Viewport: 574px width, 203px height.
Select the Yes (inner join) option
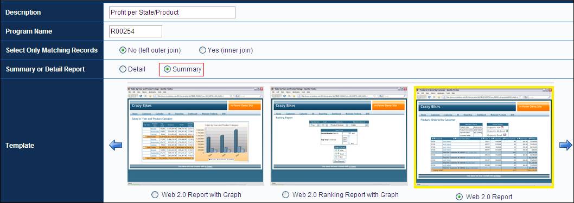202,50
